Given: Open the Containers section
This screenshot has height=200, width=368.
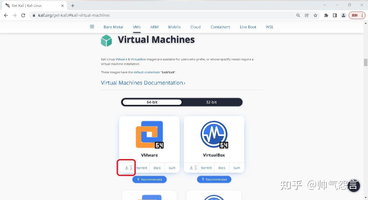Looking at the screenshot, I should [x=220, y=27].
